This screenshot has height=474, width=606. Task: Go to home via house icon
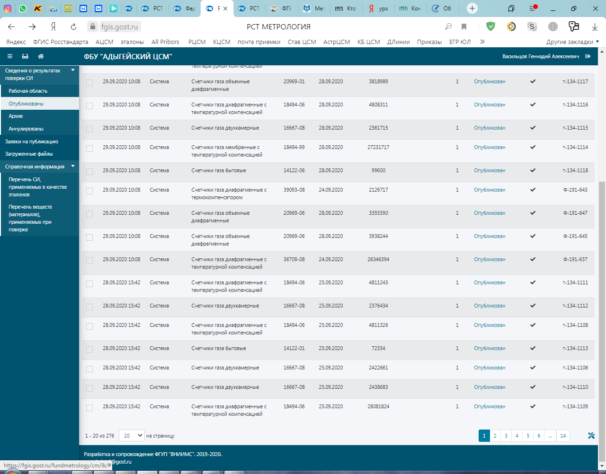[41, 56]
